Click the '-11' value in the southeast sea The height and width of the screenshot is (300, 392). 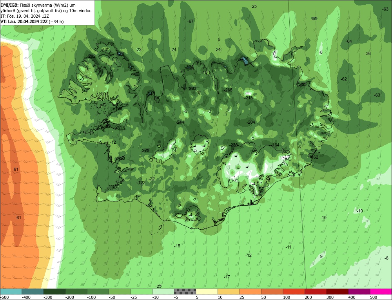(288, 247)
